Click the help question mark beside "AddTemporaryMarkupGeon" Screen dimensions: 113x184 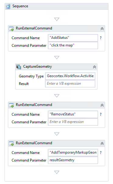point(101,152)
